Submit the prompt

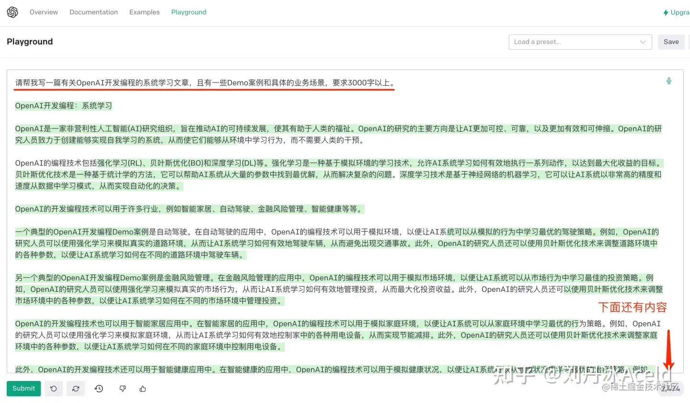[x=23, y=389]
